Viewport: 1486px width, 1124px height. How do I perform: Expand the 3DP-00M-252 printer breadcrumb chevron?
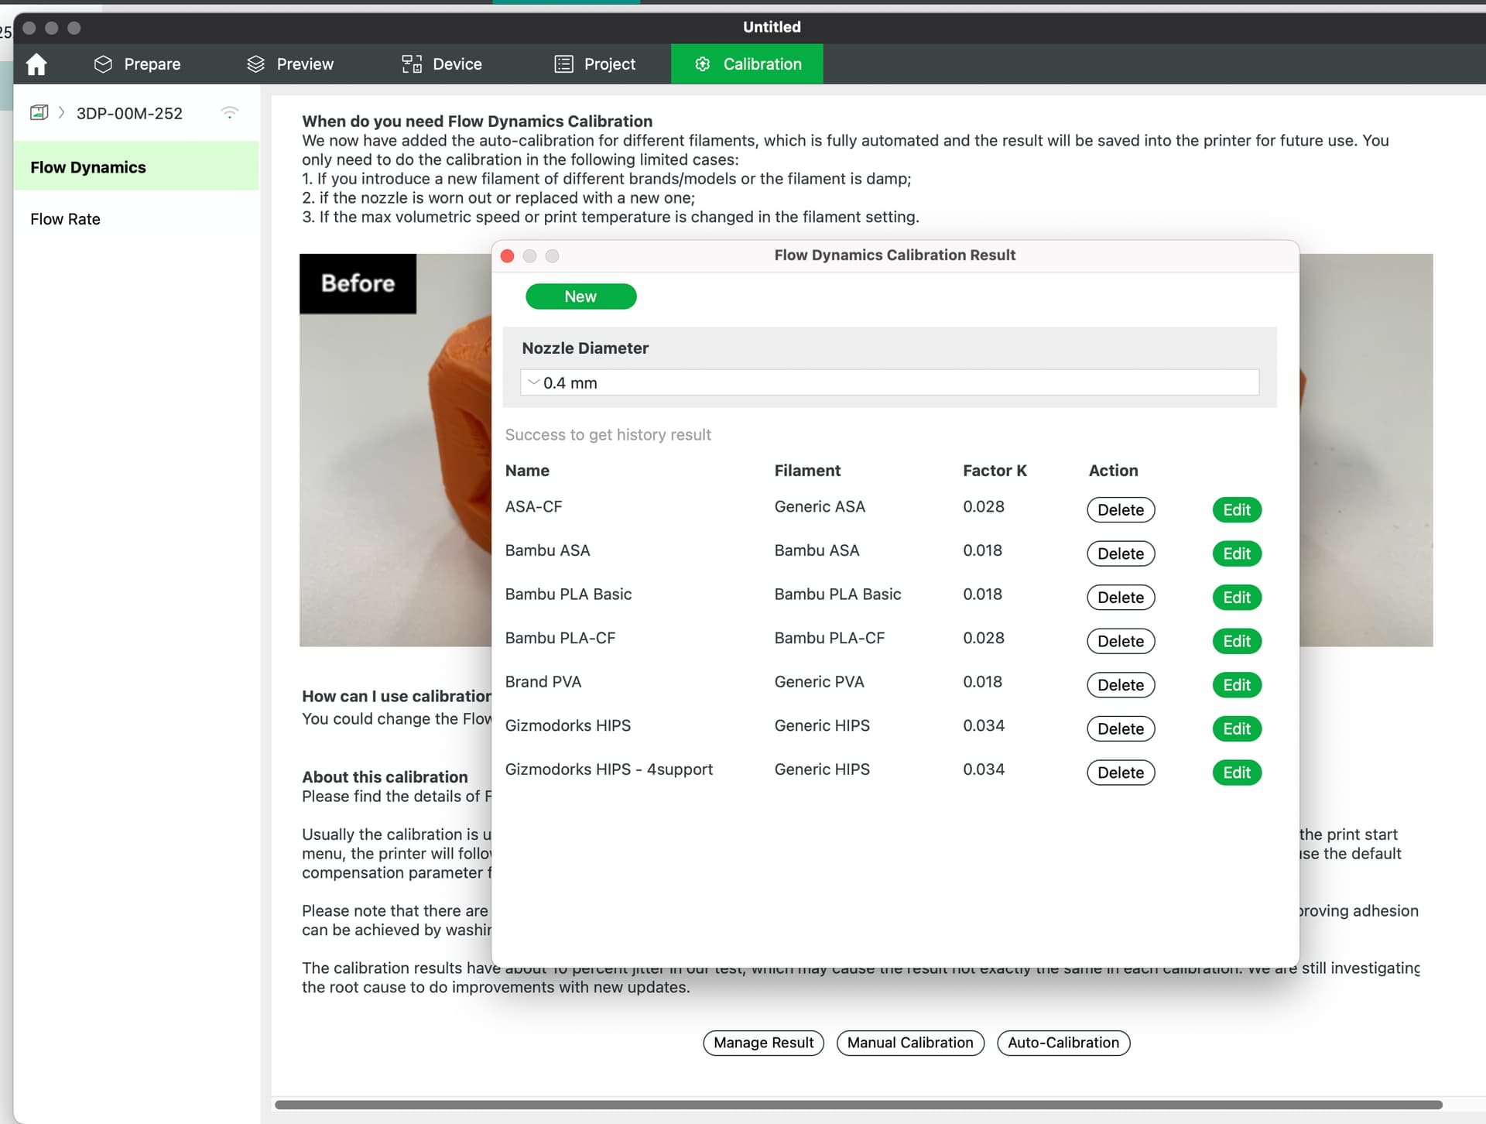point(61,113)
